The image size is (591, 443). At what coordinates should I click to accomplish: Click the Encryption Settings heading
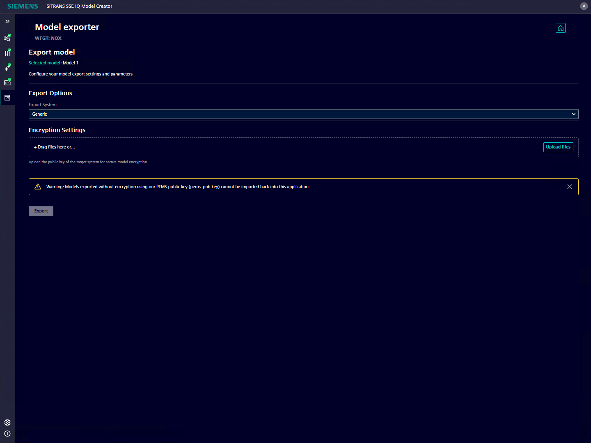[x=57, y=130]
